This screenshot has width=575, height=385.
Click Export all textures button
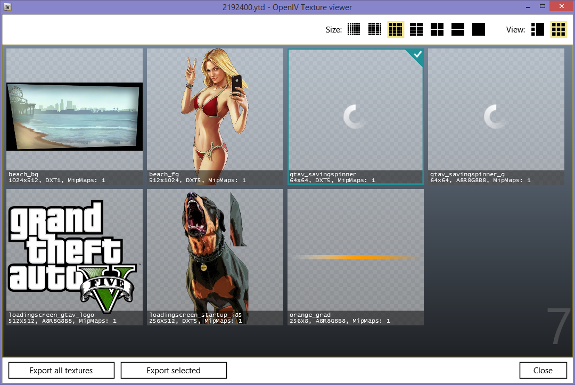(61, 370)
